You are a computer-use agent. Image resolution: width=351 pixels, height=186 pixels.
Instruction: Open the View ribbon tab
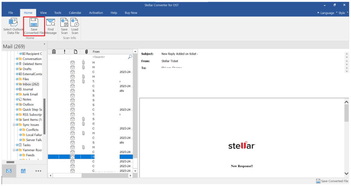tap(43, 13)
